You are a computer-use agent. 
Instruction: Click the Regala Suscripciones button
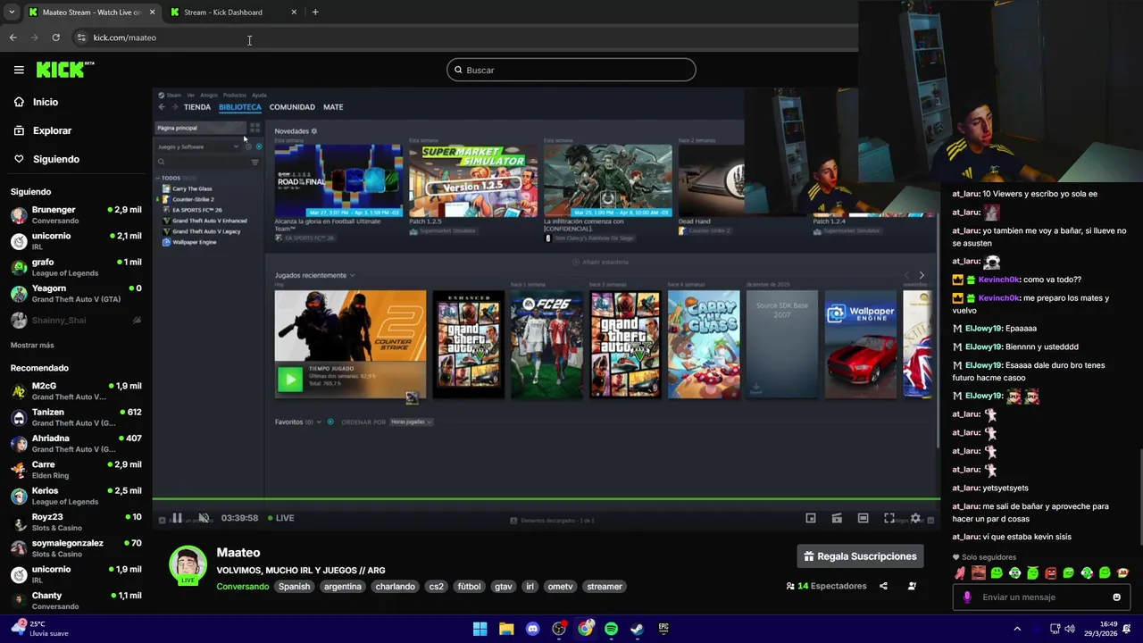(x=860, y=556)
